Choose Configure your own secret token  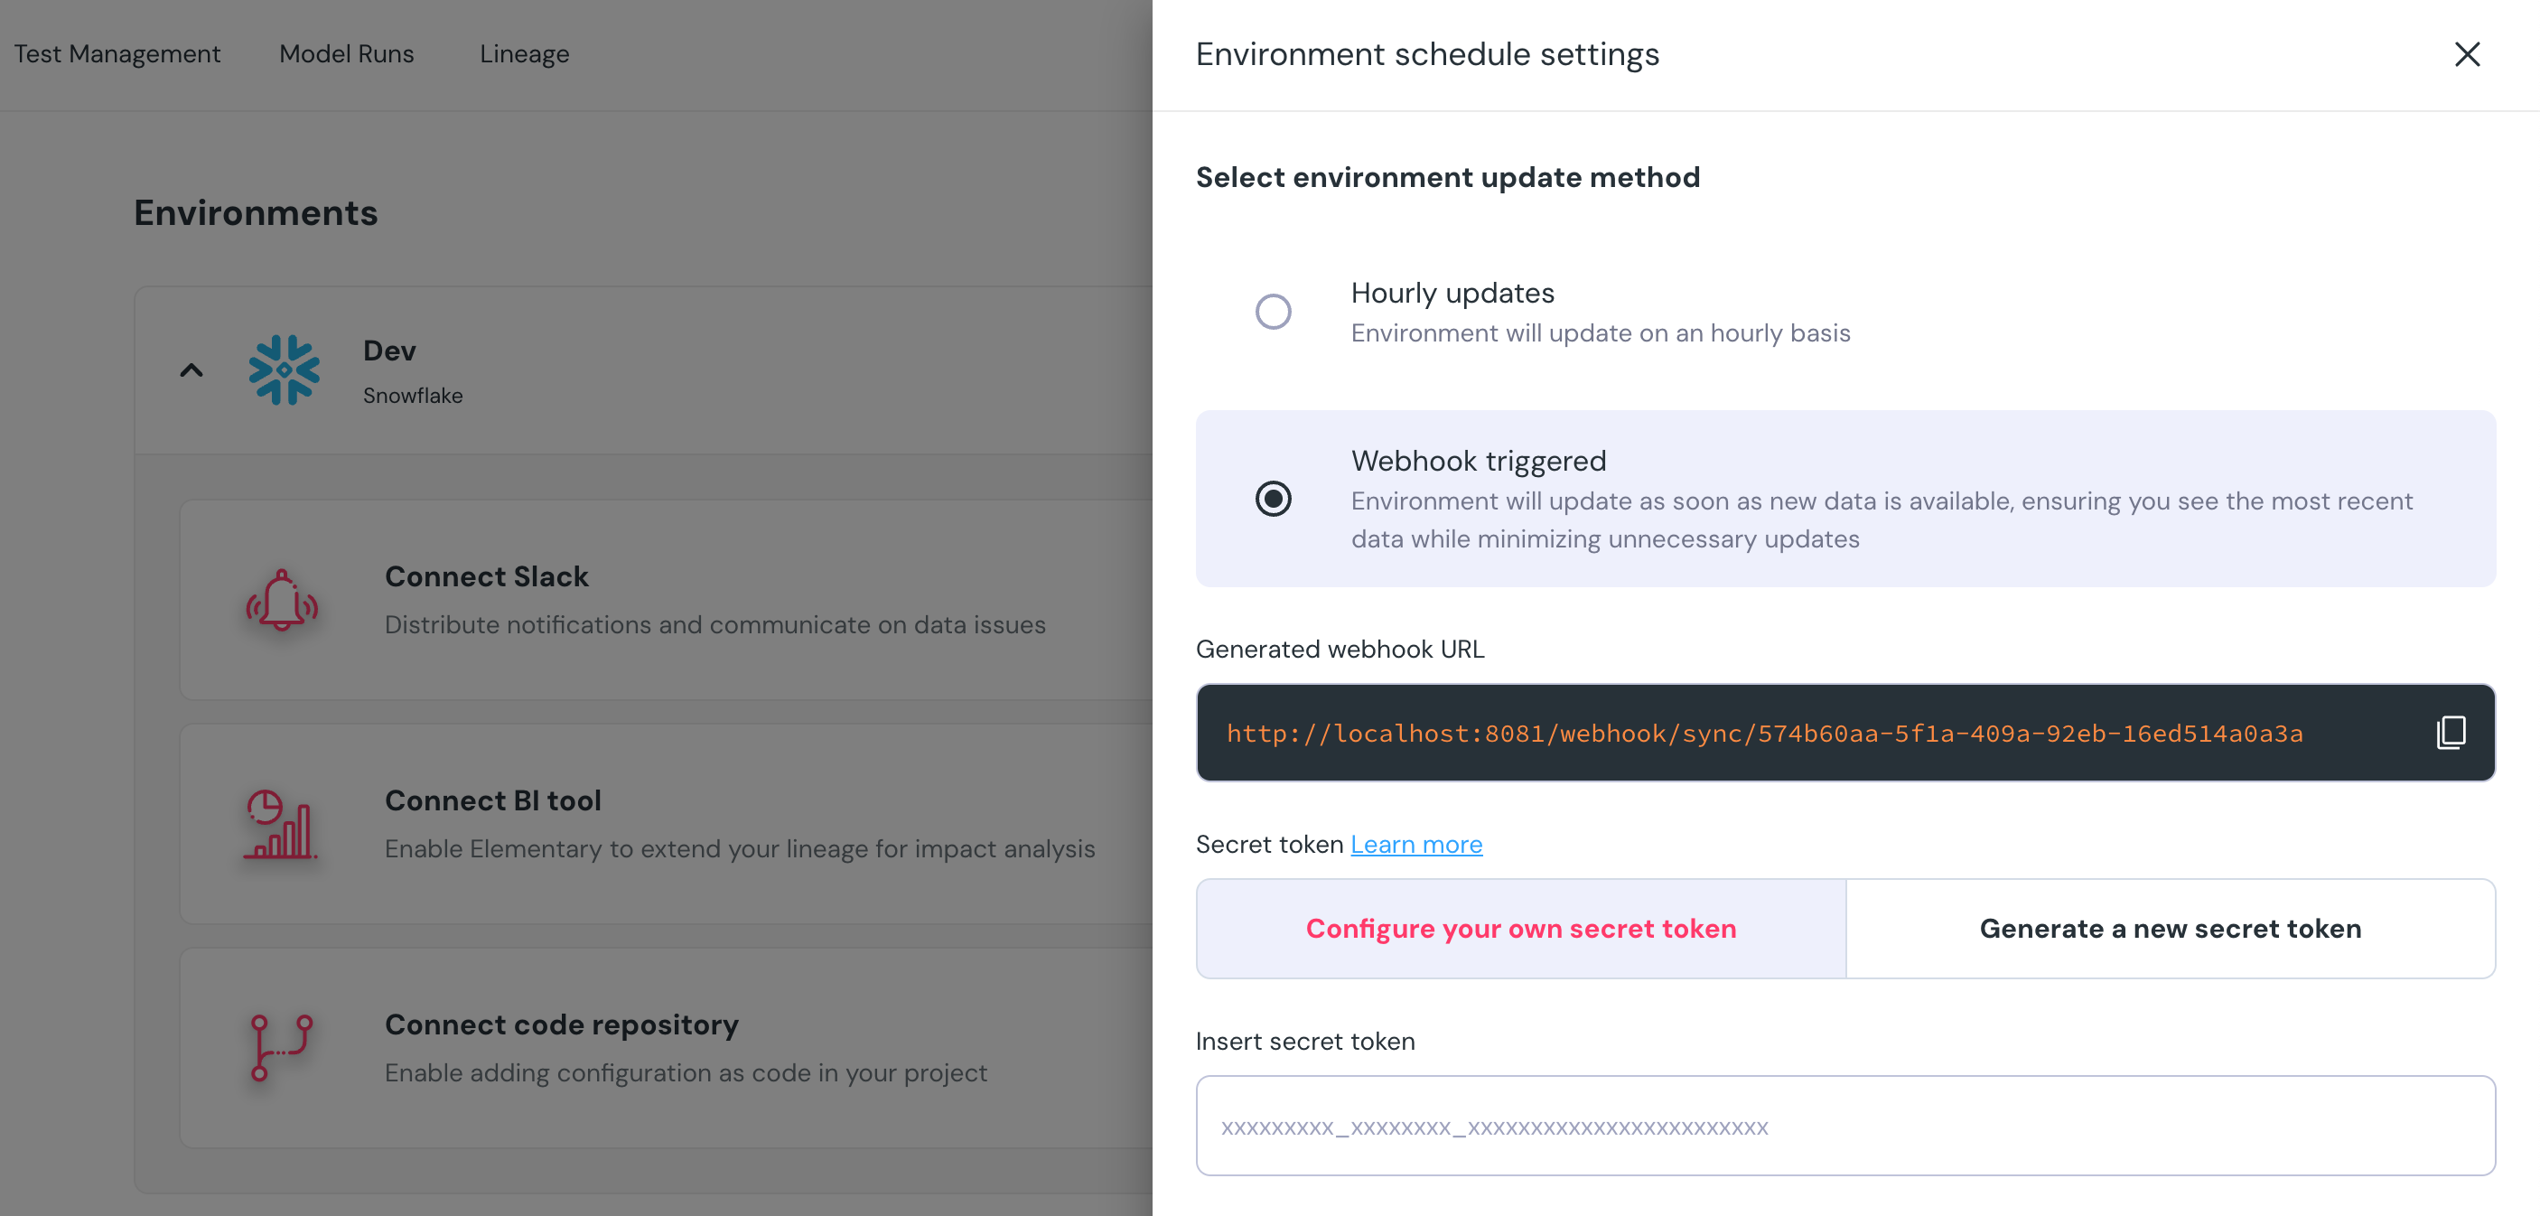[x=1520, y=929]
